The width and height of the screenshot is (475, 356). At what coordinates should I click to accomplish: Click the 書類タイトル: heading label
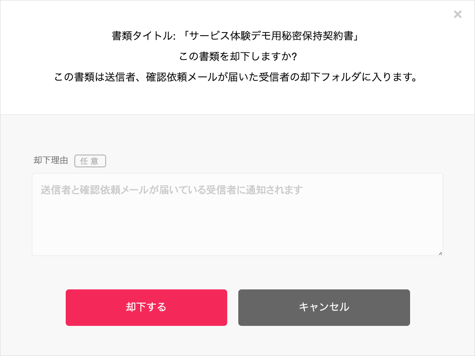point(144,36)
